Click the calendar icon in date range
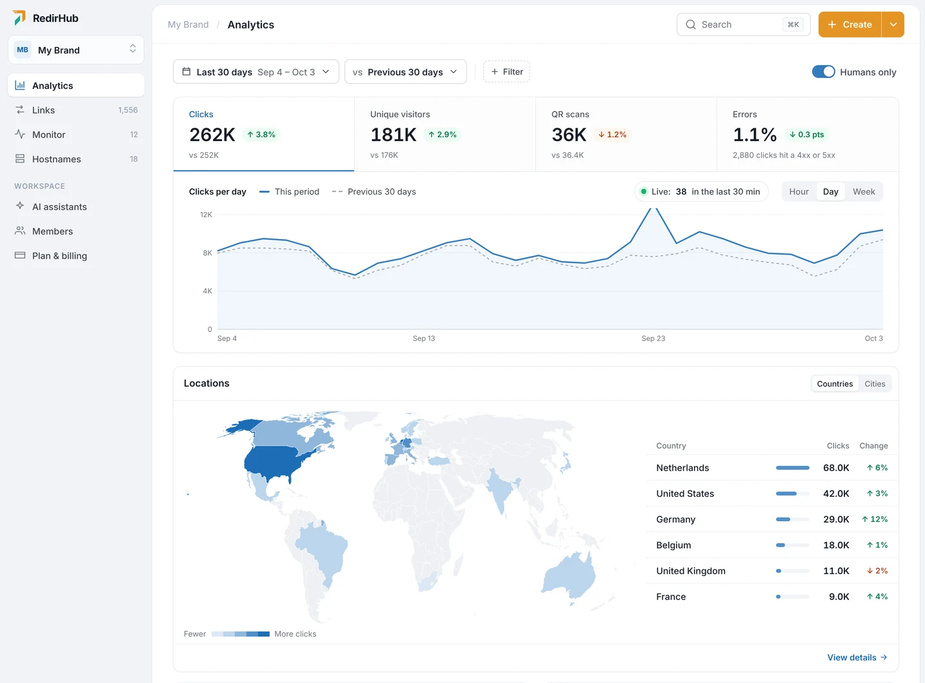This screenshot has height=683, width=925. 186,72
